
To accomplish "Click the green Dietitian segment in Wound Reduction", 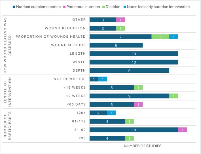I will point(120,28).
